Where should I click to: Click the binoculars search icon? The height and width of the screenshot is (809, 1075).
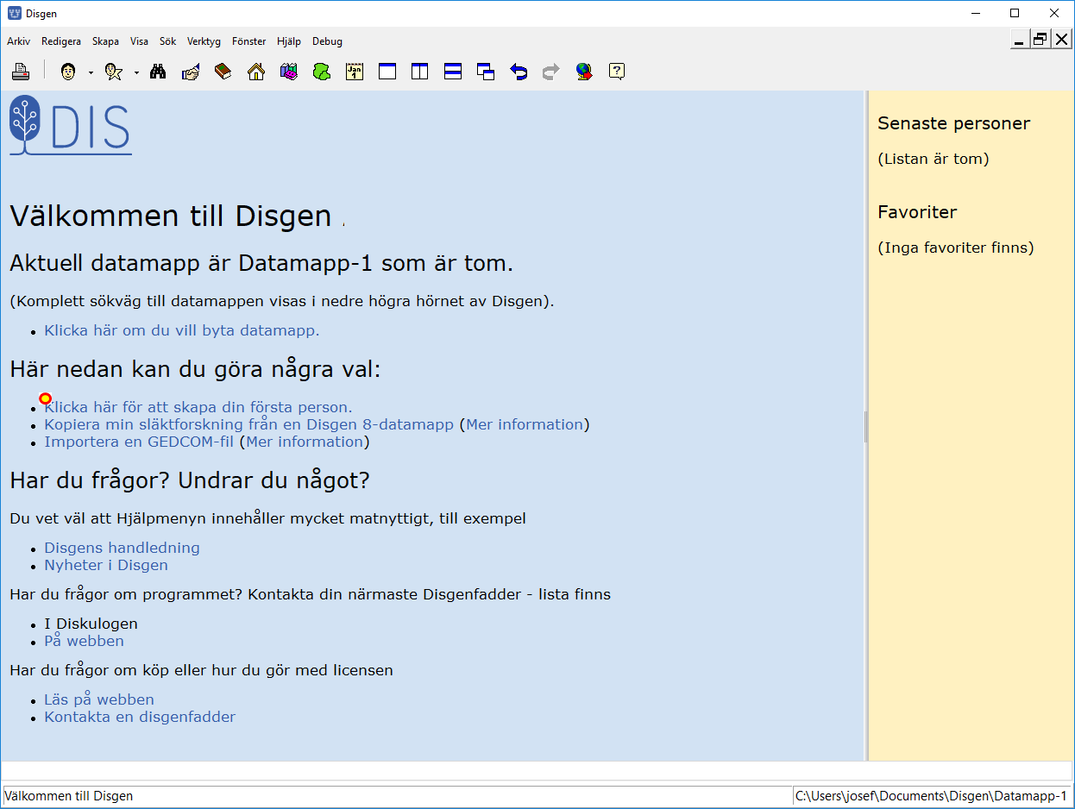[x=158, y=72]
